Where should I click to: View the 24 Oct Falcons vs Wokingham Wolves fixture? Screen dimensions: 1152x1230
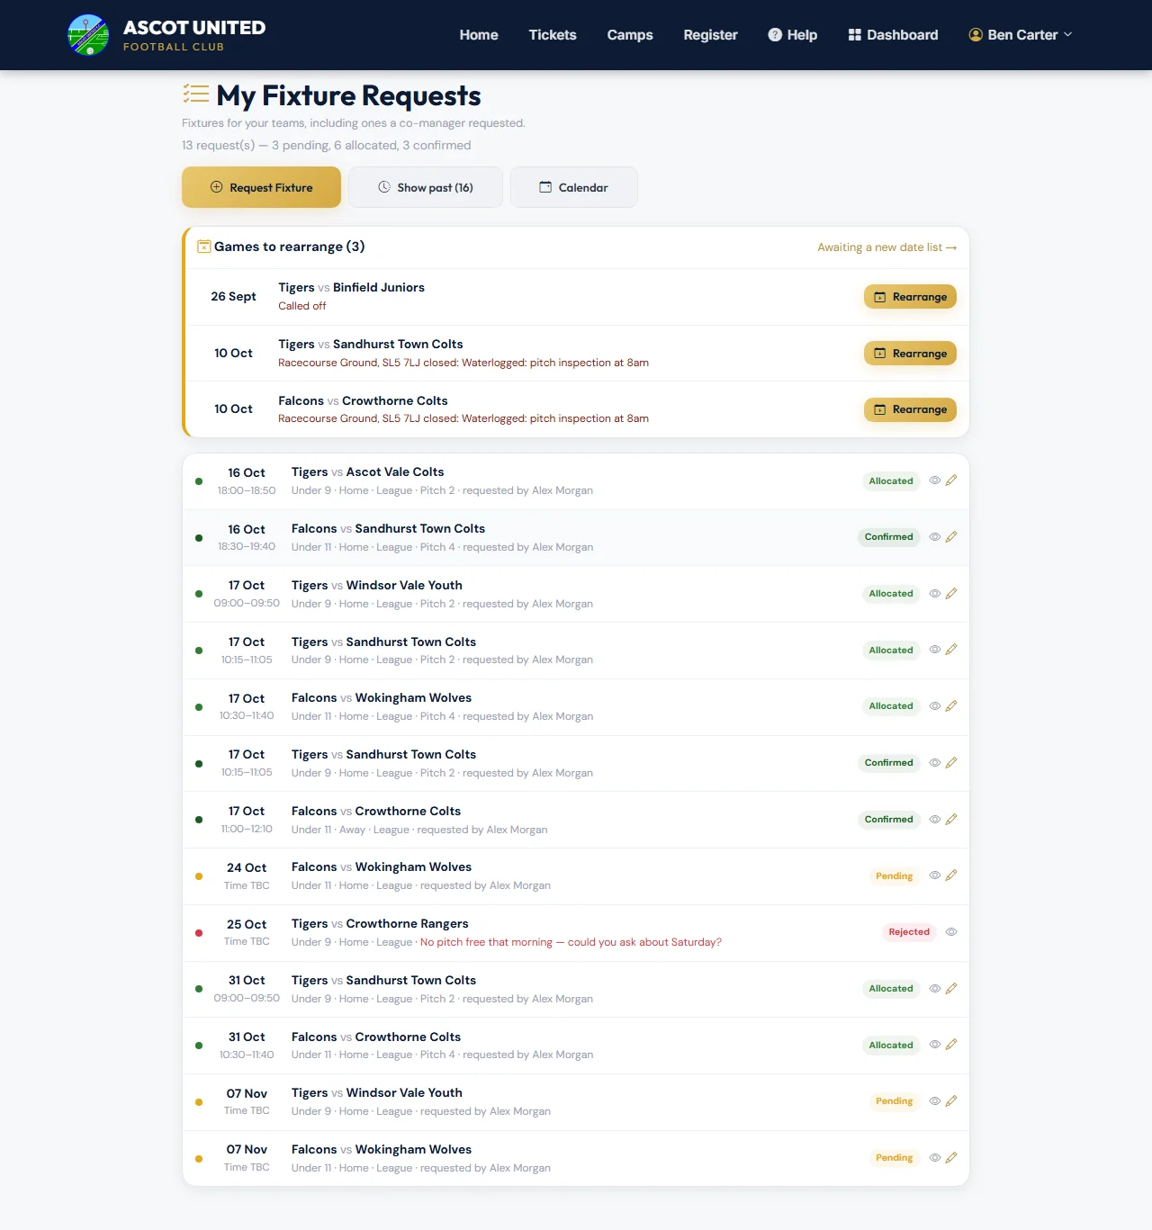pos(935,875)
